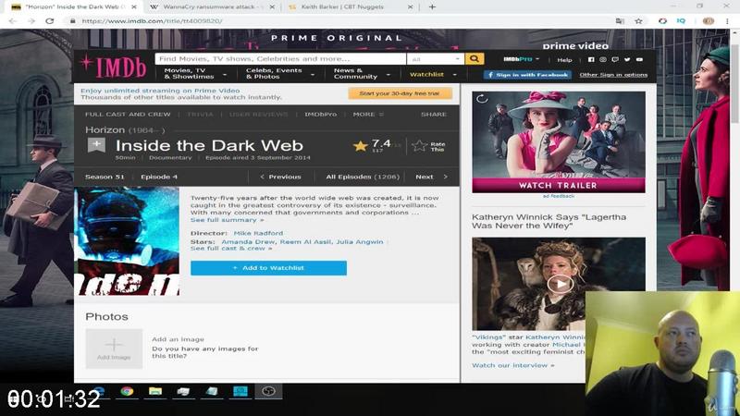Click the search field on IMDb
Image resolution: width=740 pixels, height=416 pixels.
pos(280,59)
